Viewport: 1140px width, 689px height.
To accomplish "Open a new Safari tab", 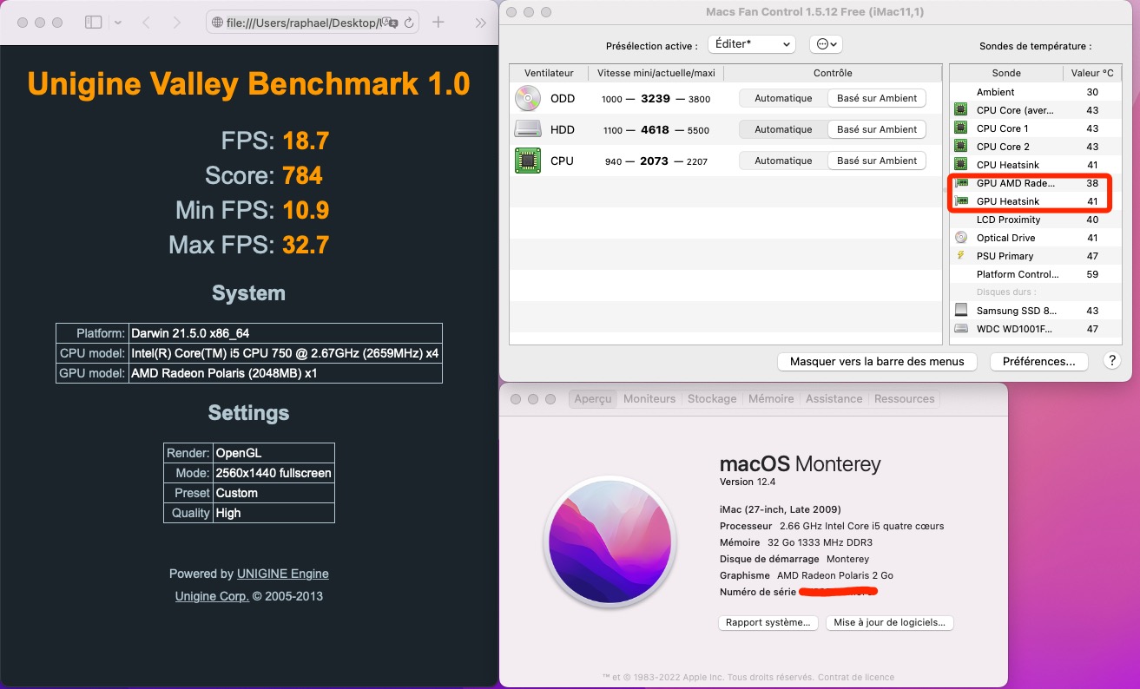I will [x=438, y=23].
